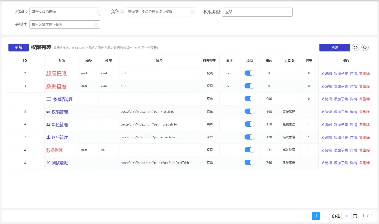Image resolution: width=379 pixels, height=224 pixels.
Task: Click 删除 trash for 系统管理 row
Action: pyautogui.click(x=364, y=99)
